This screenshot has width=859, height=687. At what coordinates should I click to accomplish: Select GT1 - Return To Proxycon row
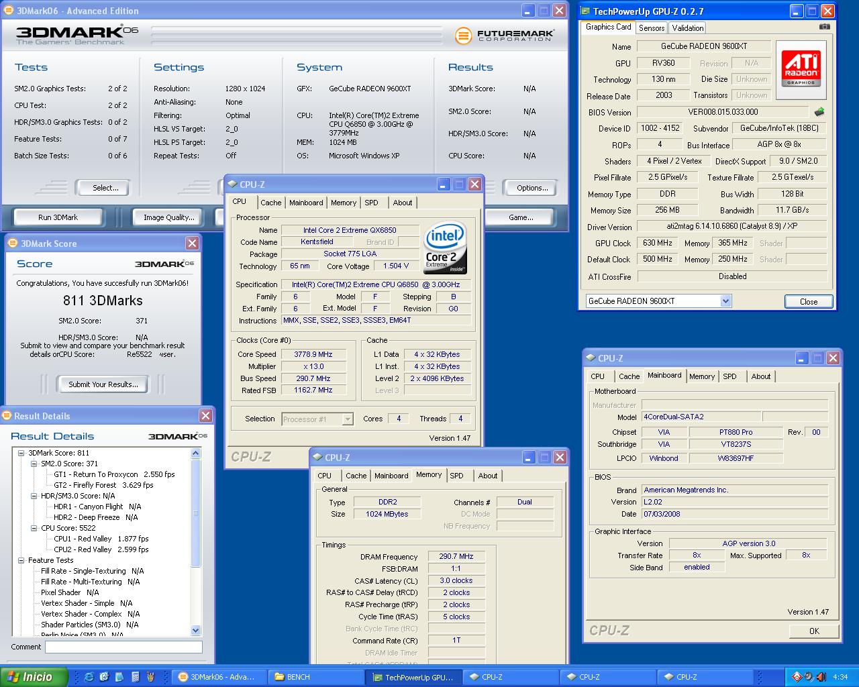point(114,474)
